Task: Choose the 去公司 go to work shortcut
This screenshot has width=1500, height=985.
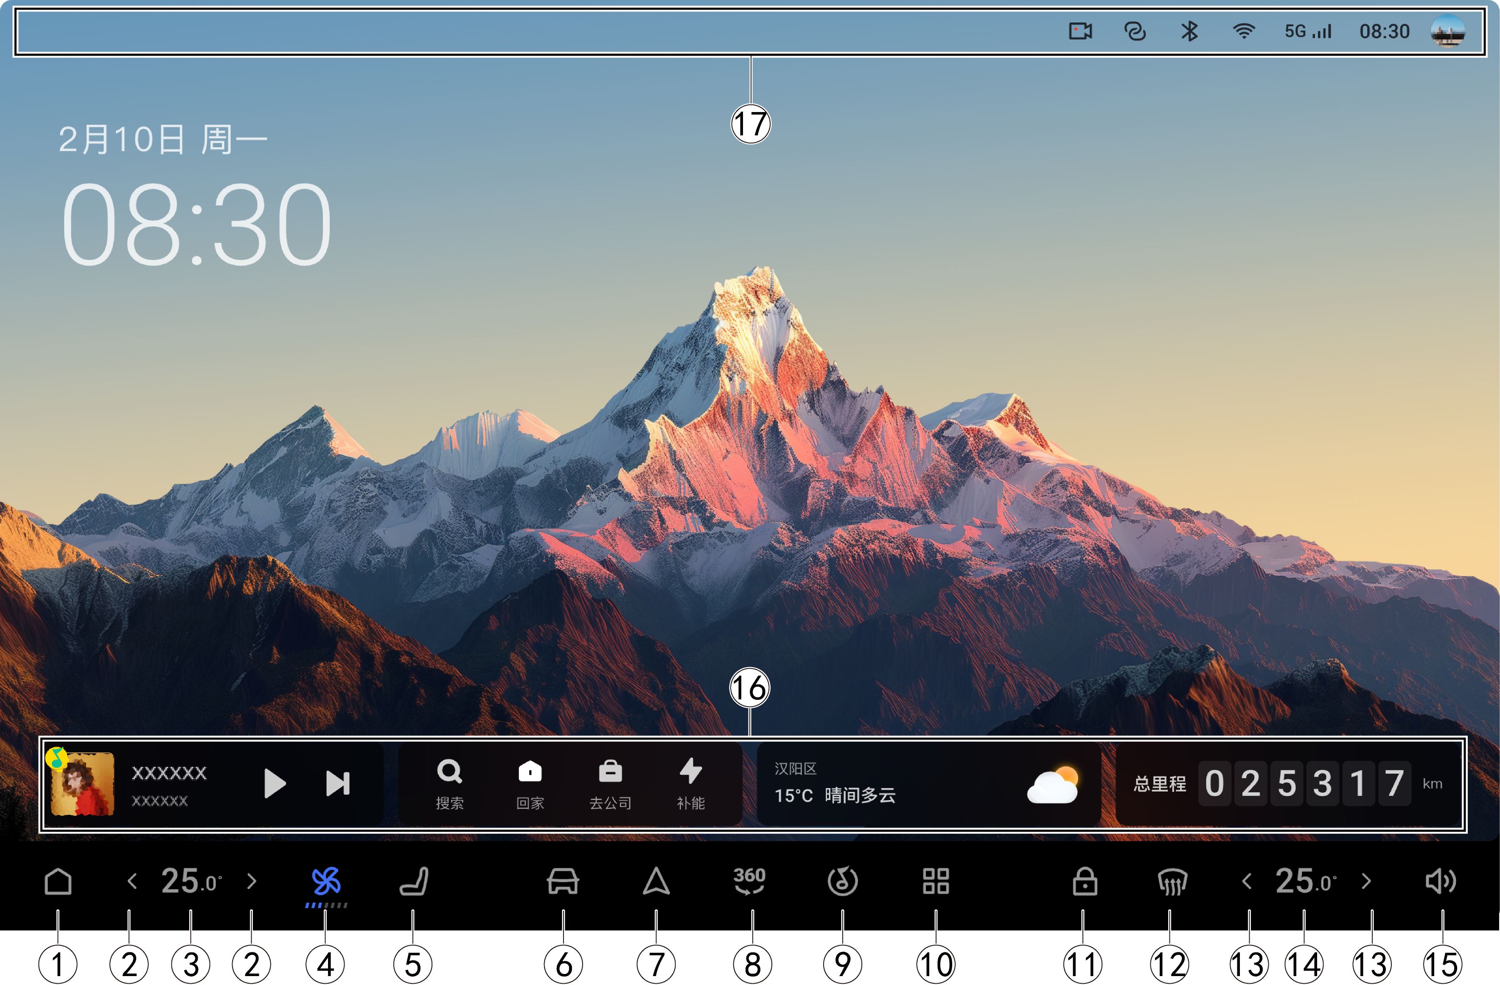Action: (610, 783)
